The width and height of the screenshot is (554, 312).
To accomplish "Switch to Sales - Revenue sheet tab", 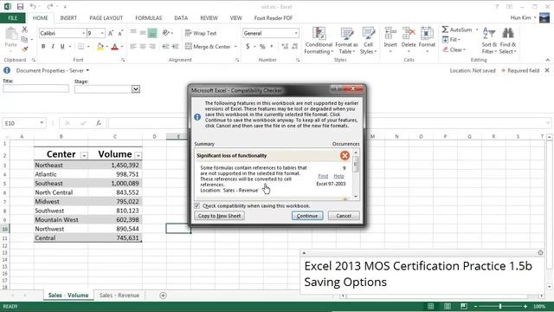I will (119, 295).
